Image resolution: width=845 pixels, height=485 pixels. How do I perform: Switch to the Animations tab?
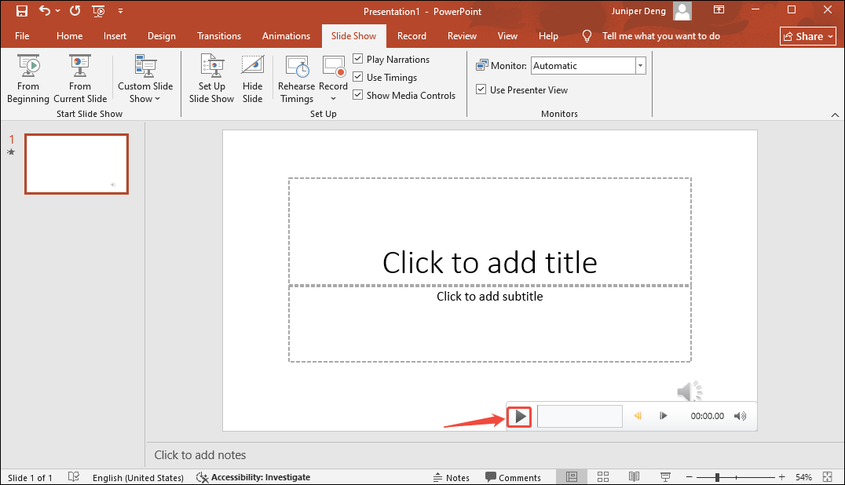(x=286, y=35)
